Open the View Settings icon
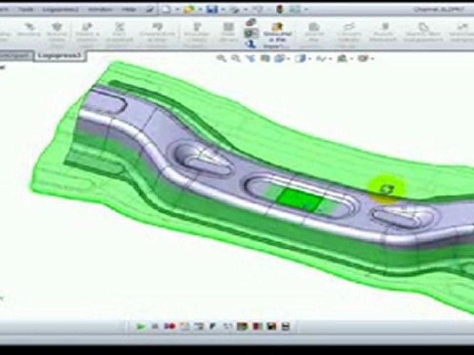Image resolution: width=474 pixels, height=355 pixels. point(363,58)
